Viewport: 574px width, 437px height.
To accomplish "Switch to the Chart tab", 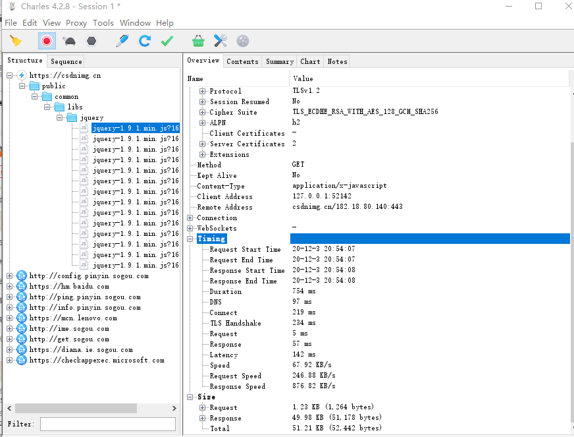I will coord(310,61).
